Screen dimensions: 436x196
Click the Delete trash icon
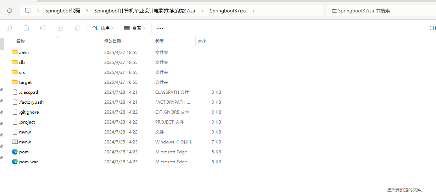tap(77, 28)
